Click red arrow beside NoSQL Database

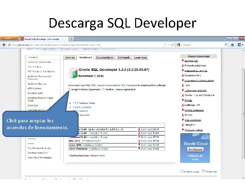182,110
